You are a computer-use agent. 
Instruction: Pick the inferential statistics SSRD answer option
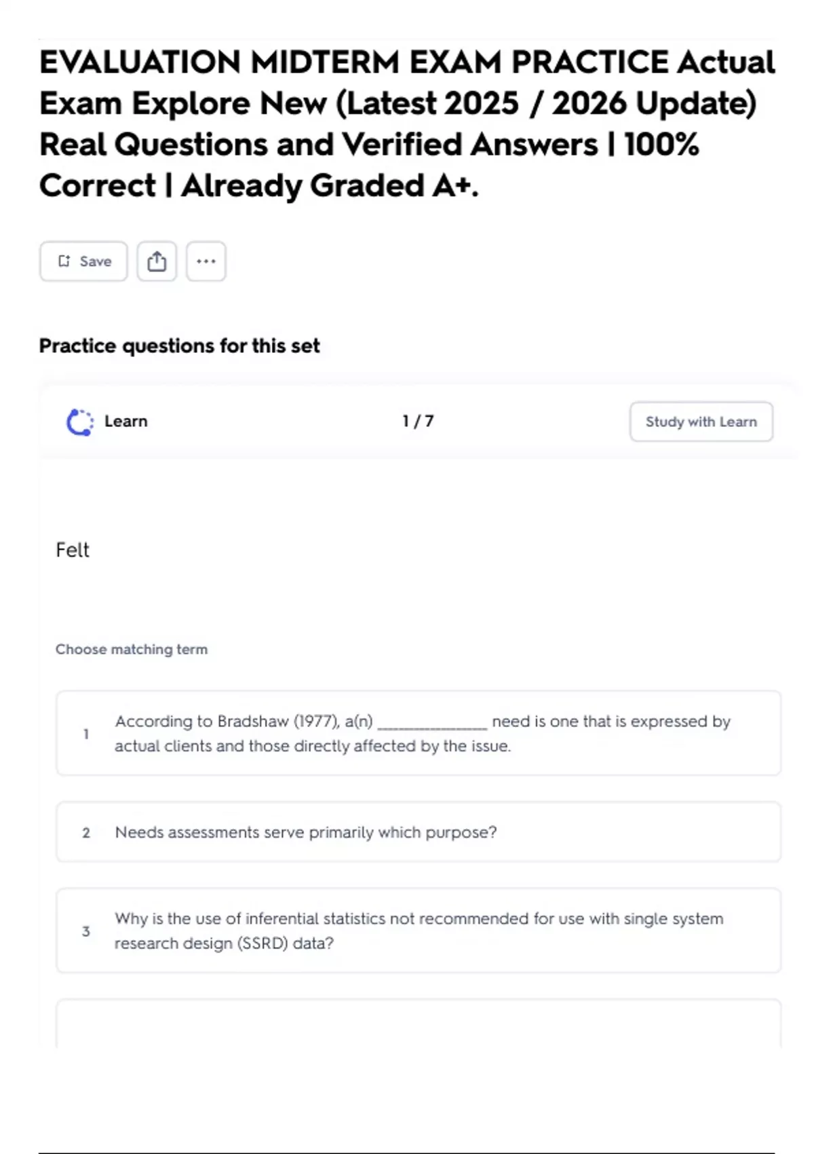coord(418,931)
